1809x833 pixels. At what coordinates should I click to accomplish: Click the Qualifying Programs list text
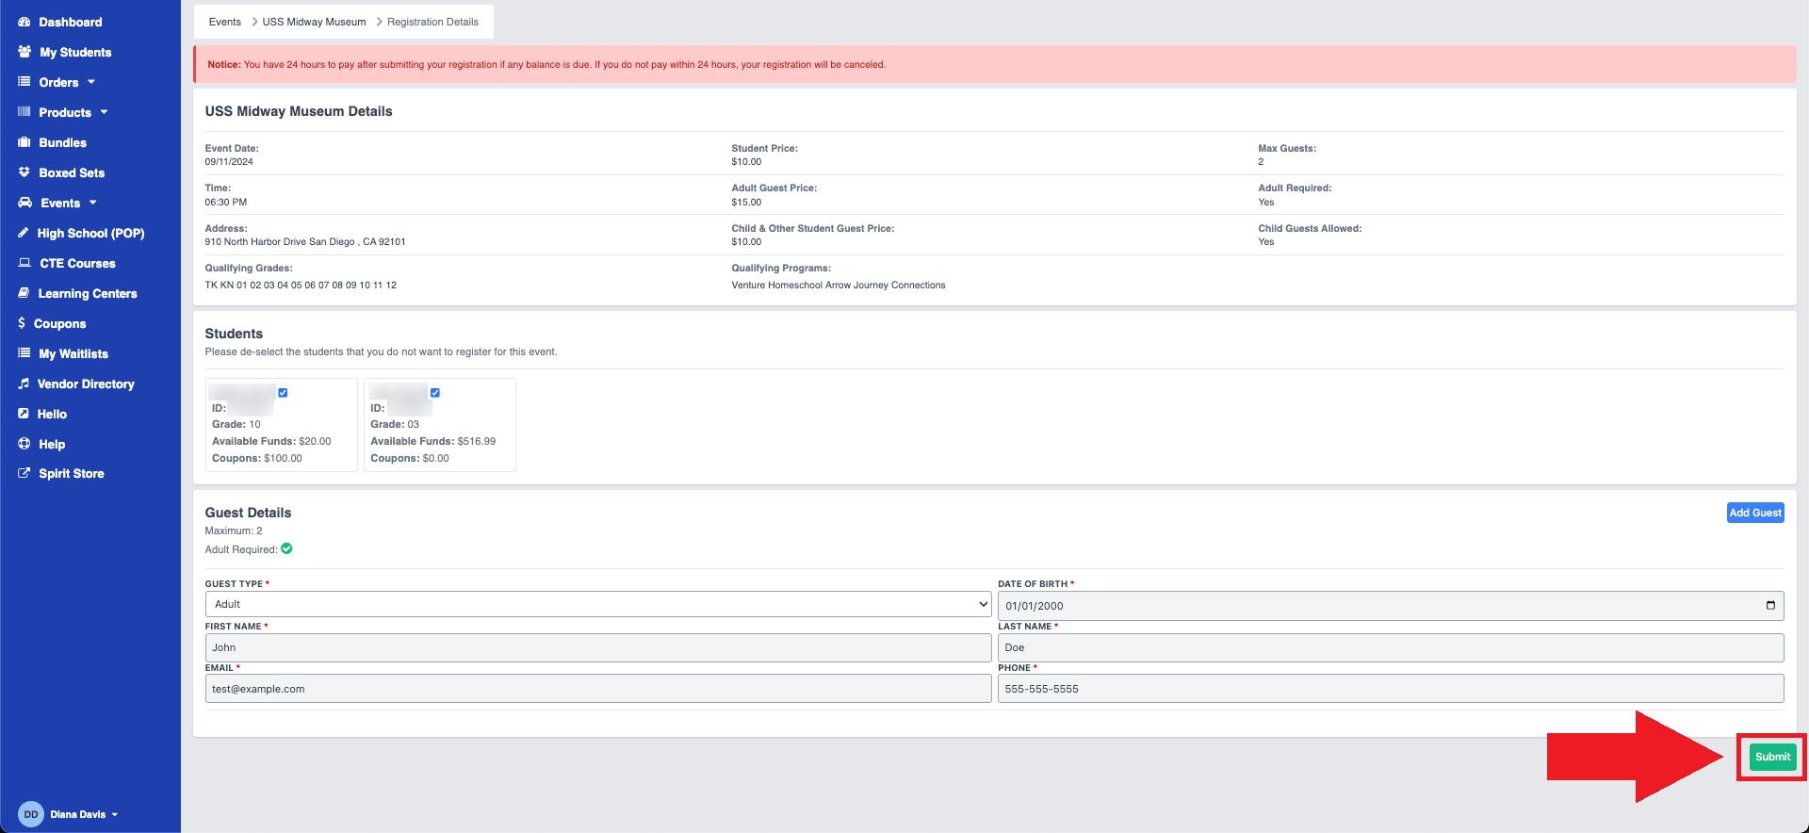(x=839, y=285)
